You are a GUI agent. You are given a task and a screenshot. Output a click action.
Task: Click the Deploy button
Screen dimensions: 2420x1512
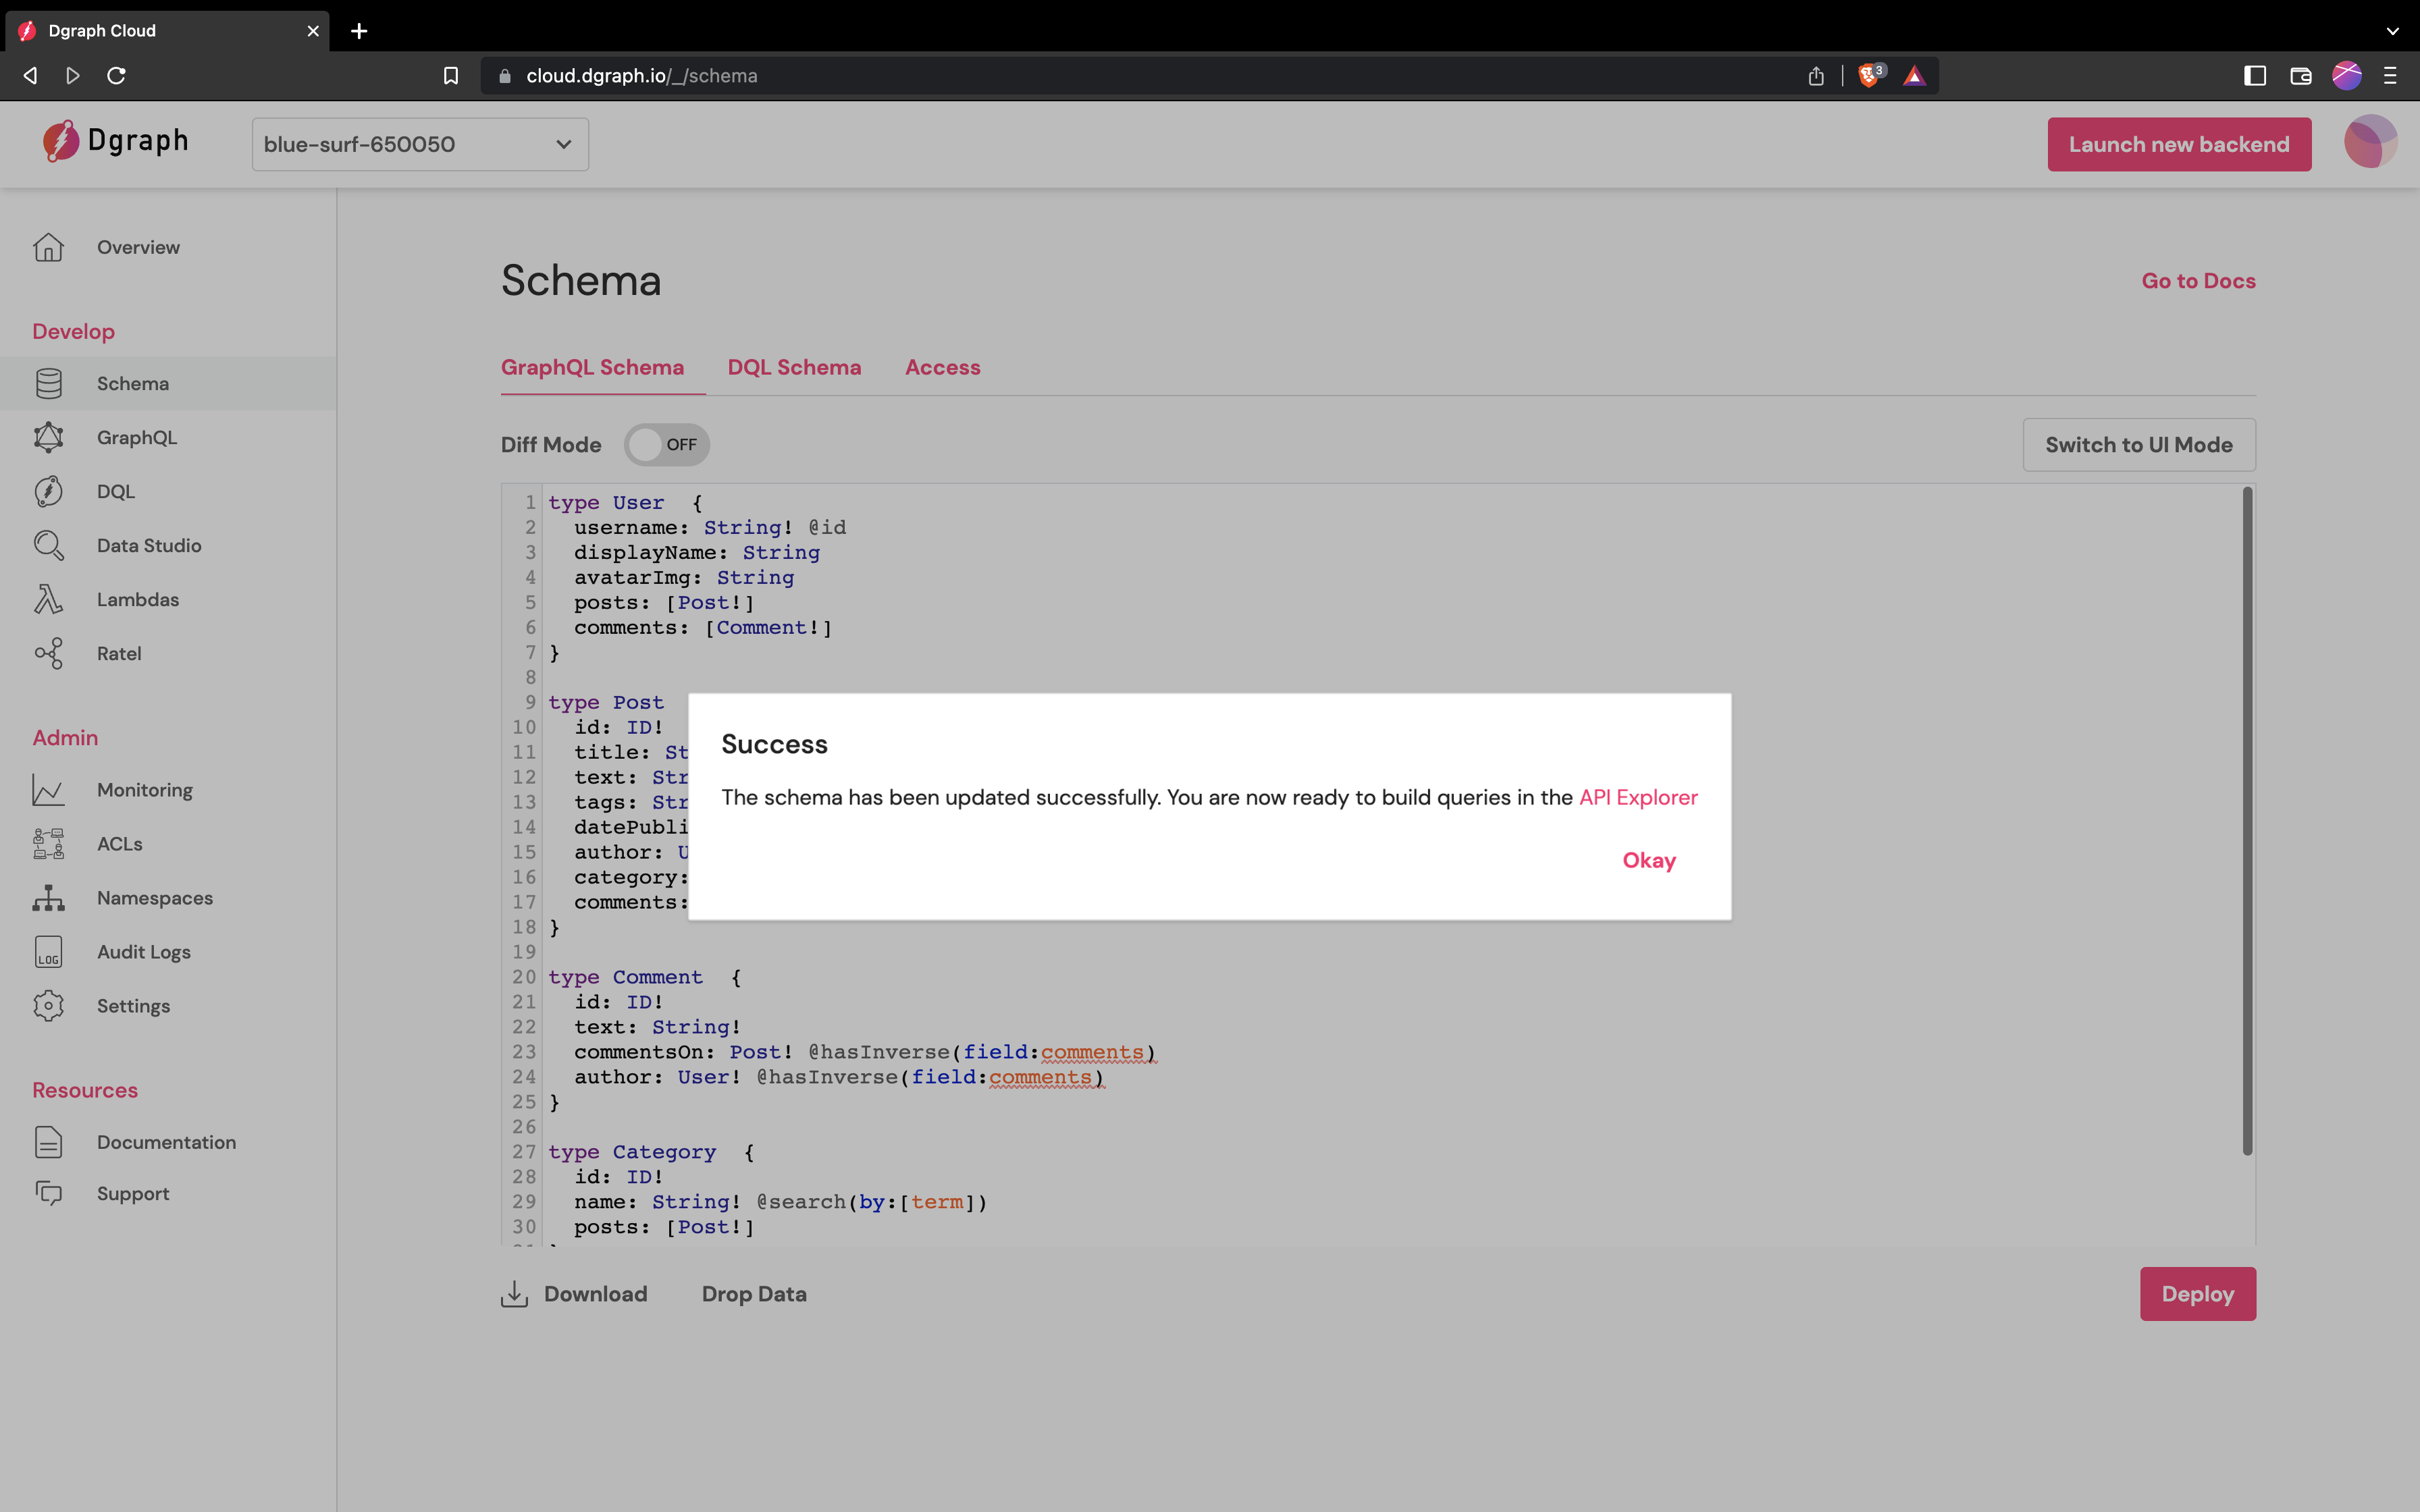(x=2196, y=1293)
